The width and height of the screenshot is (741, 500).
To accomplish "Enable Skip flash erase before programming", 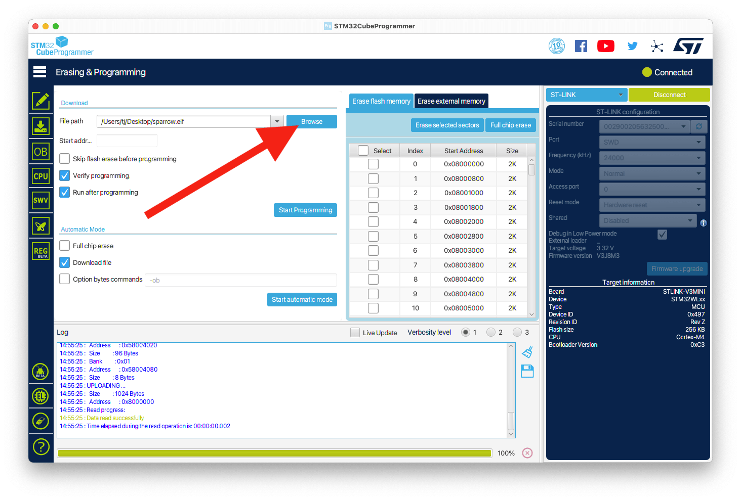I will tap(64, 159).
